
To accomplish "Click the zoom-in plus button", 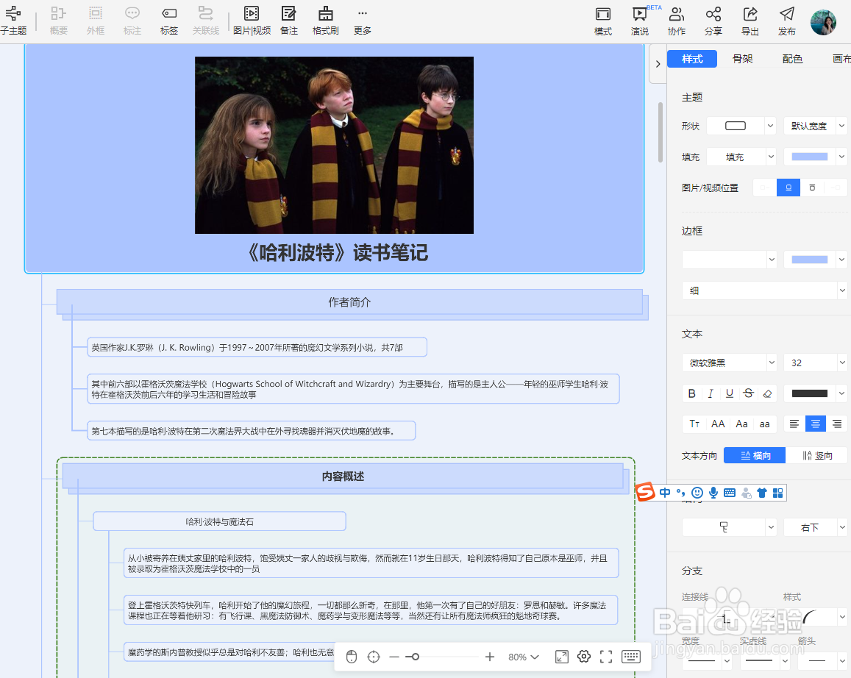I will click(x=490, y=657).
